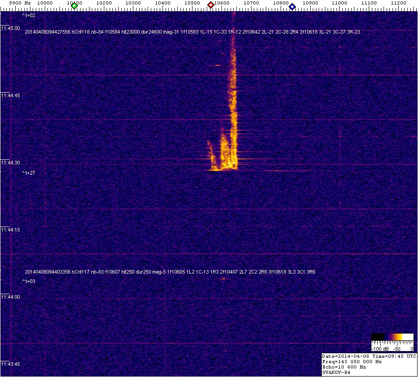The height and width of the screenshot is (377, 418).
Task: Click the Freq=143 050 000 Hz text
Action: coord(352,361)
